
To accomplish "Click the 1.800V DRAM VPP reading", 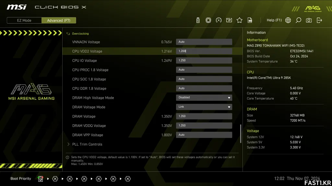I will click(166, 135).
